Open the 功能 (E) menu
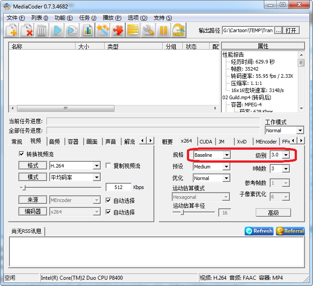Image resolution: width=313 pixels, height=286 pixels. pyautogui.click(x=63, y=18)
